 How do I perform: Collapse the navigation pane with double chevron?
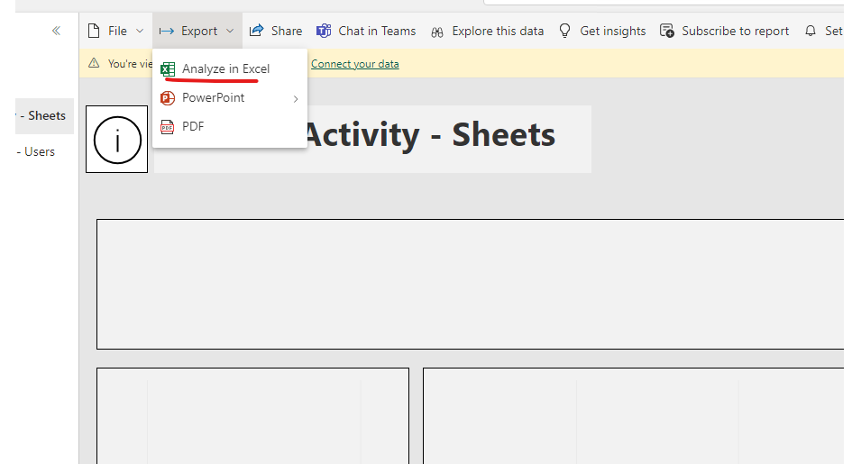click(x=56, y=31)
